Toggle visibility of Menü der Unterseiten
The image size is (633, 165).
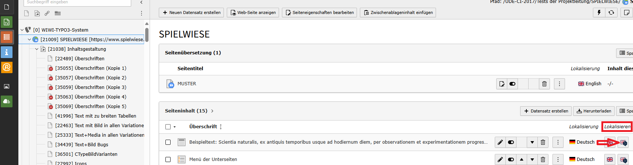click(x=511, y=159)
